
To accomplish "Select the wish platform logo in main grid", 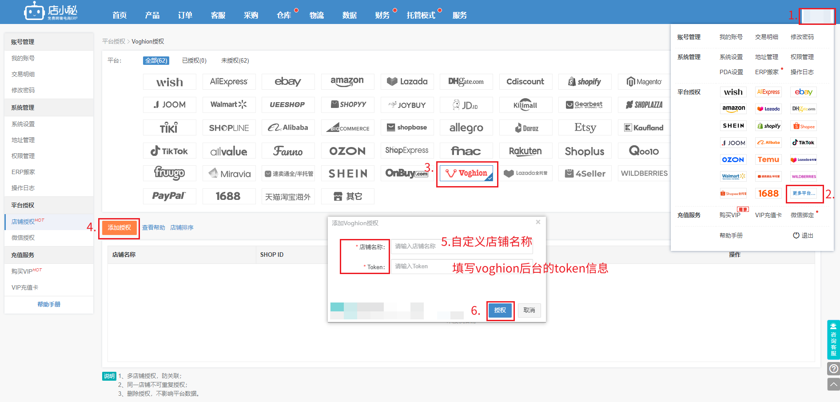I will (170, 82).
